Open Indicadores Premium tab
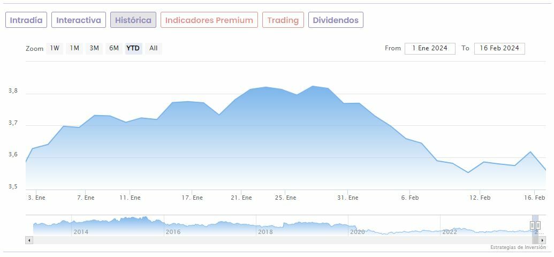The image size is (554, 257). coord(209,20)
